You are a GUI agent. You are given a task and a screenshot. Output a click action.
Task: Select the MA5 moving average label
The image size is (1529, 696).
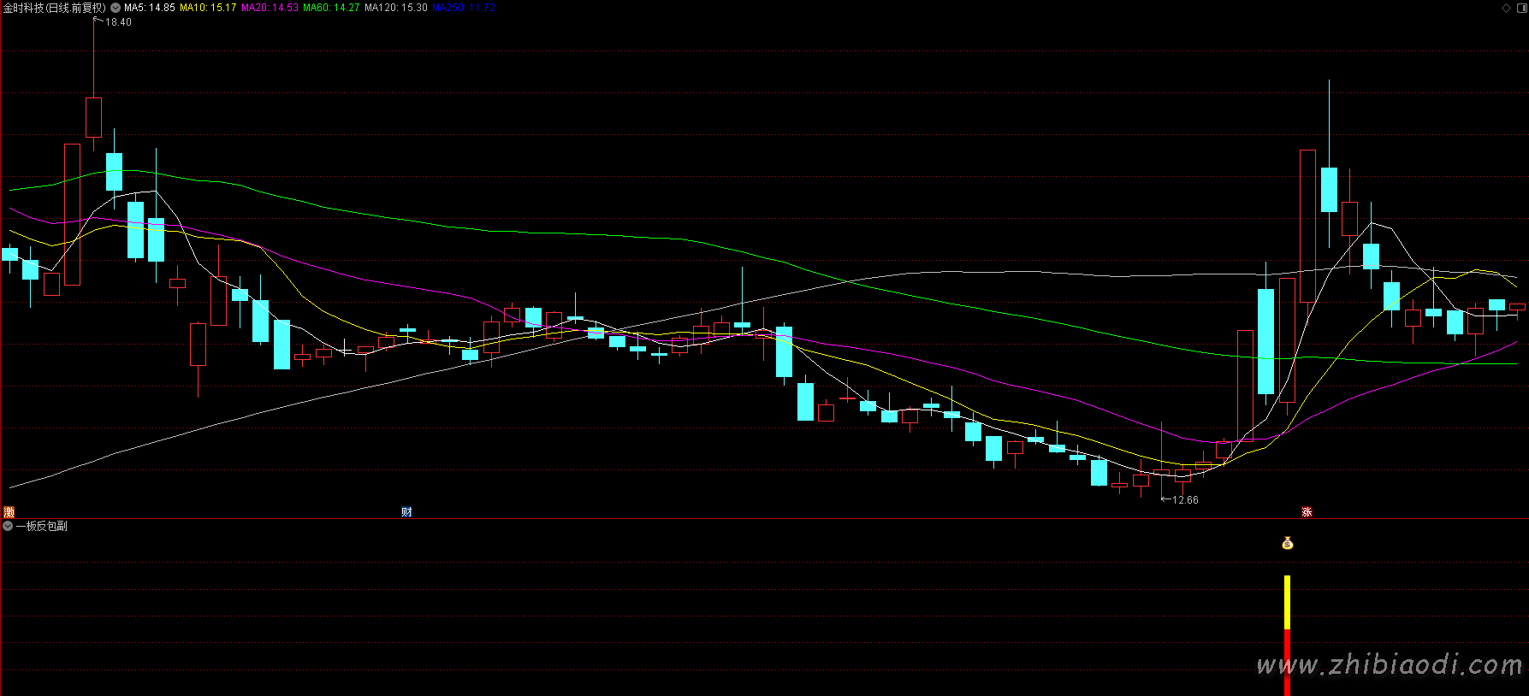(x=150, y=8)
